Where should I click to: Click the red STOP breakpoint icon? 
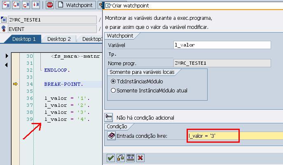50,5
